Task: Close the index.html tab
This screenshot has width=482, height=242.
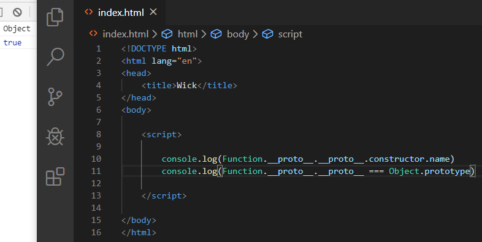Action: tap(153, 12)
